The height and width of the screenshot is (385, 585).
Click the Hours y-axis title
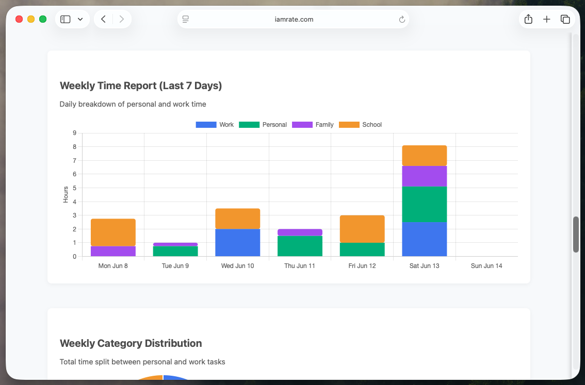coord(66,194)
